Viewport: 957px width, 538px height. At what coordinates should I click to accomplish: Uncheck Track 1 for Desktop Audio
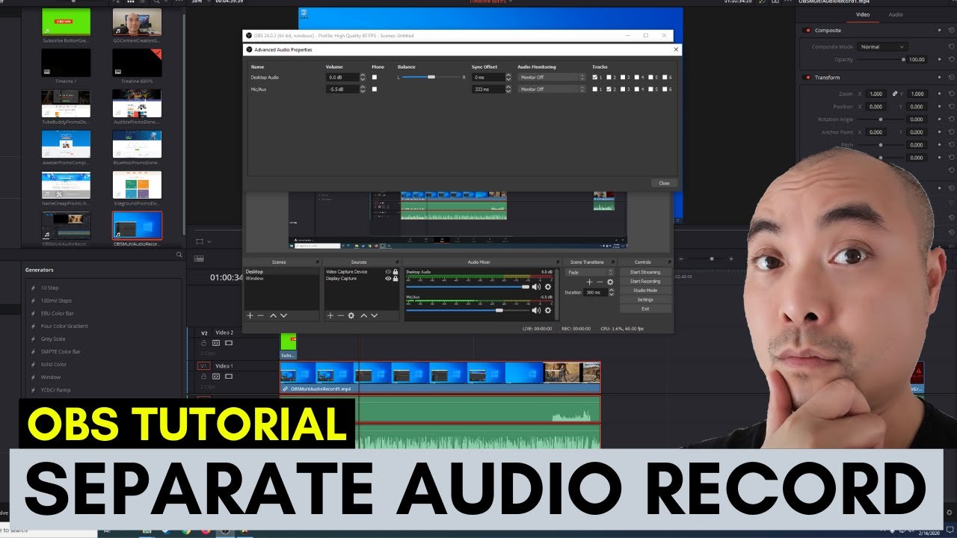point(595,77)
